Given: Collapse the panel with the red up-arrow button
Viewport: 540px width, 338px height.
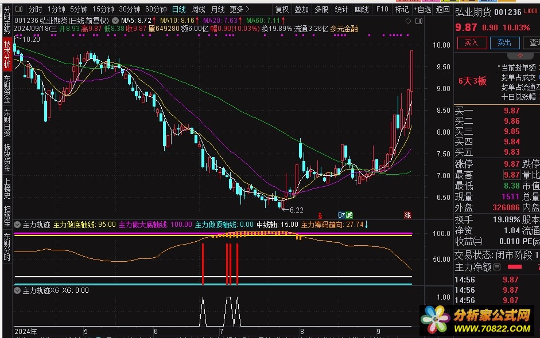Looking at the screenshot, I should click(x=520, y=56).
